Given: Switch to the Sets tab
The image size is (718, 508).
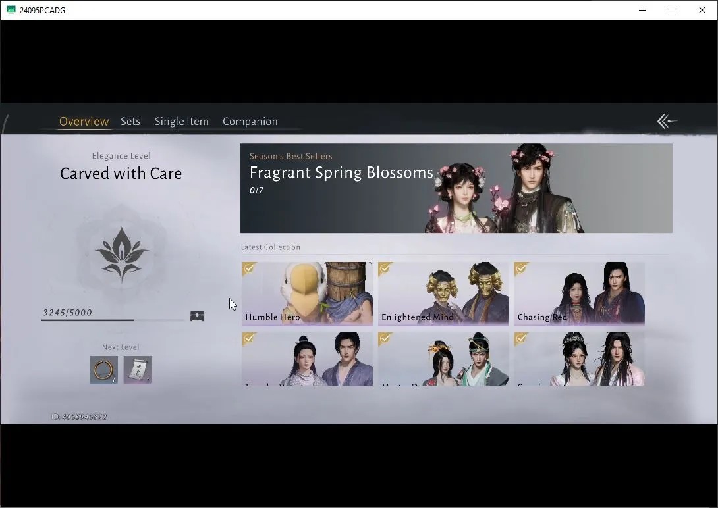Looking at the screenshot, I should pyautogui.click(x=130, y=121).
